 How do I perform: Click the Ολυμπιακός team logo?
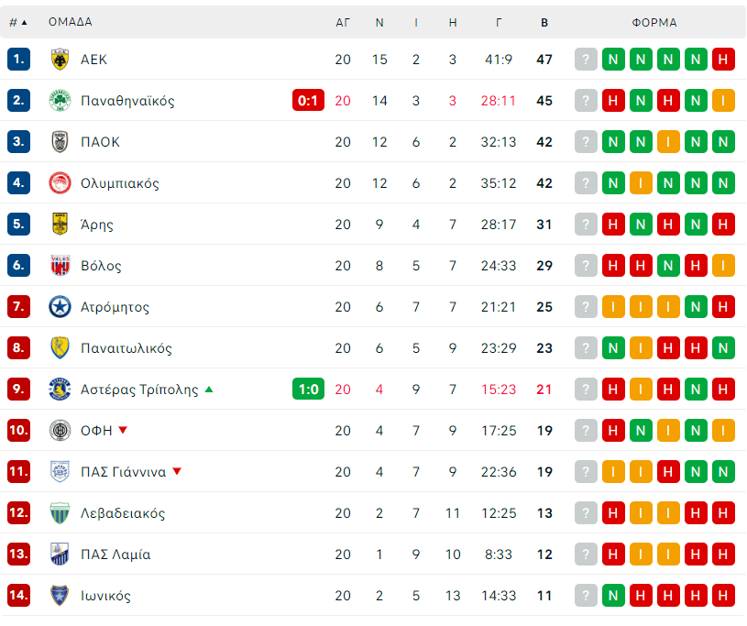click(x=60, y=183)
